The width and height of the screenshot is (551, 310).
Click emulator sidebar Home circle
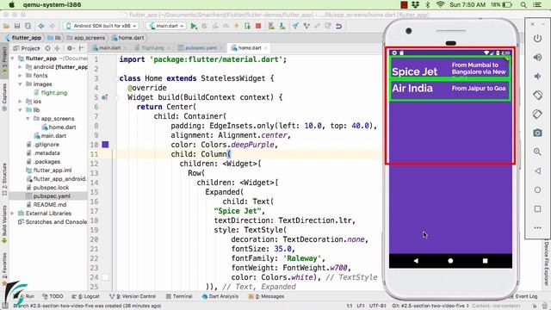[537, 189]
